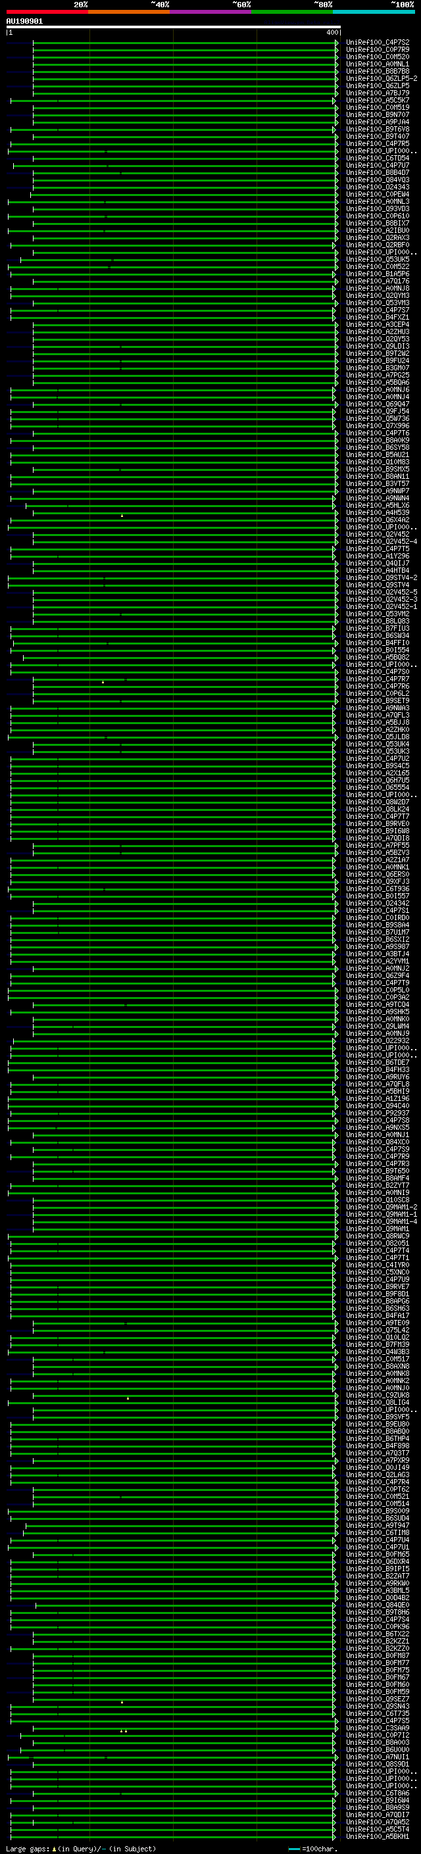Select the UniRef100_B2KZZ1 hit
Image resolution: width=421 pixels, height=1854 pixels.
378,1642
